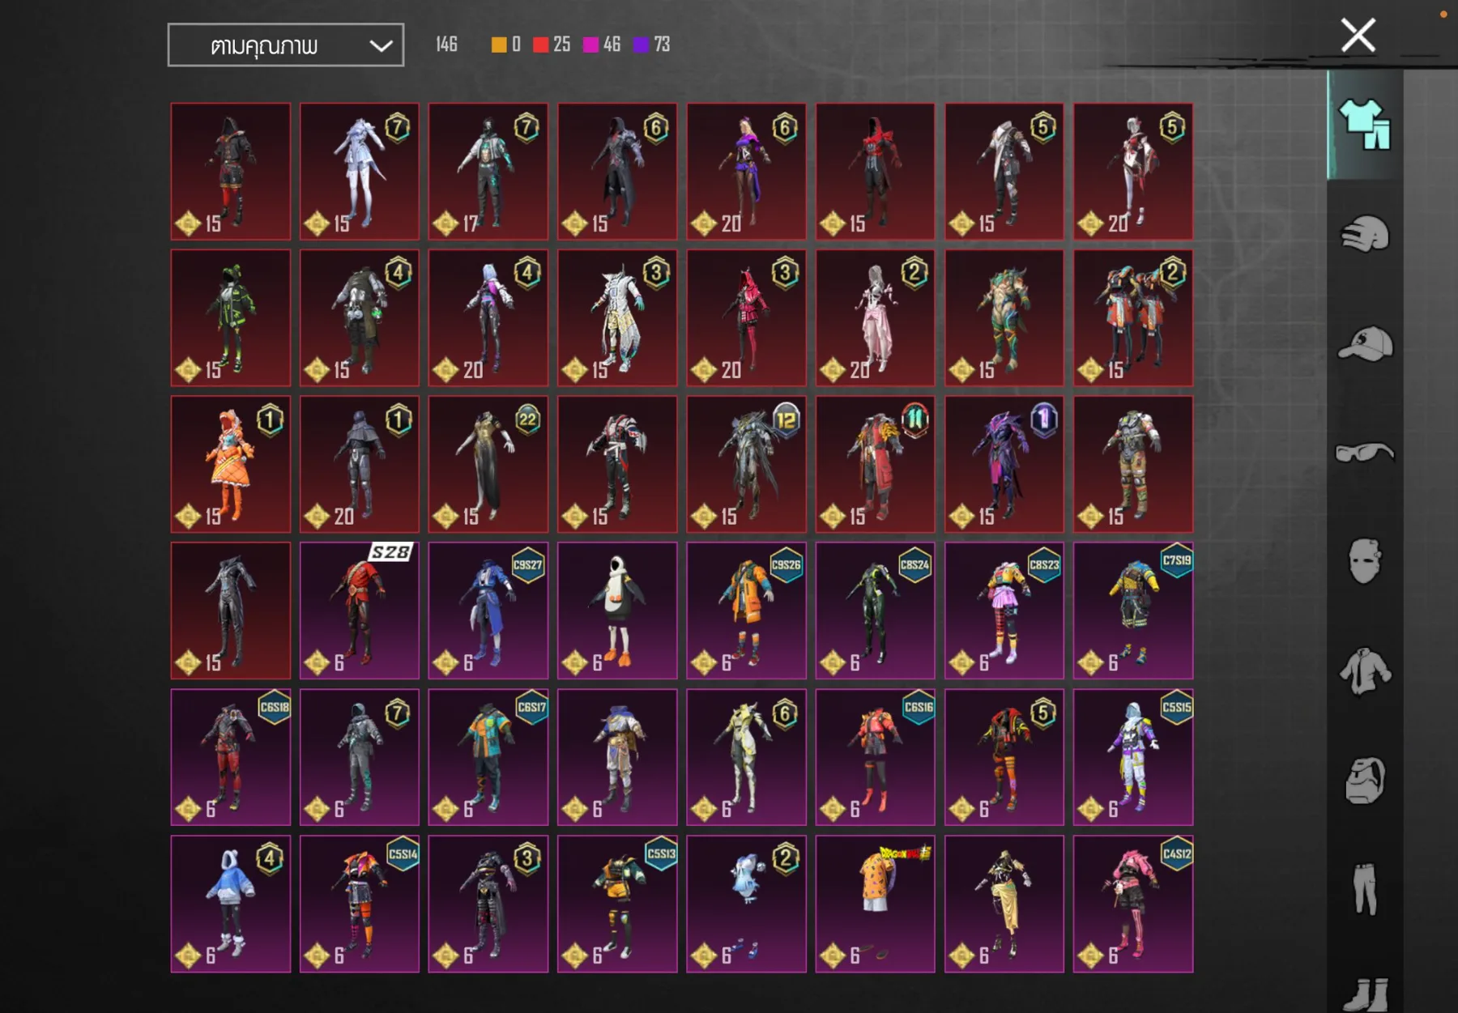The image size is (1458, 1013).
Task: Open the outfit sets category icon
Action: tap(1365, 125)
